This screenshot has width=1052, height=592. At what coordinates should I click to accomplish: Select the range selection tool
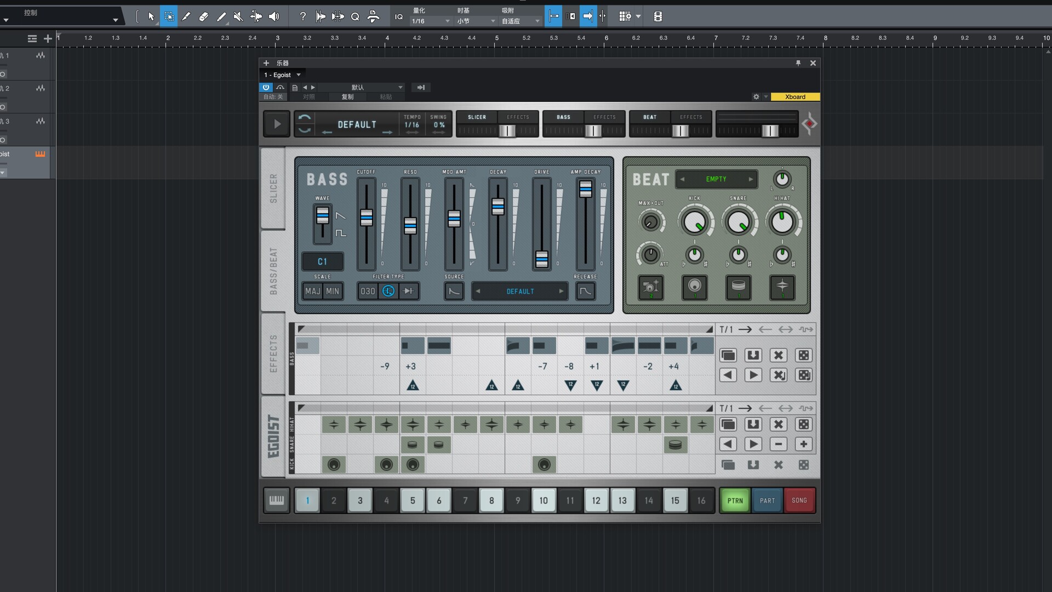pyautogui.click(x=169, y=16)
